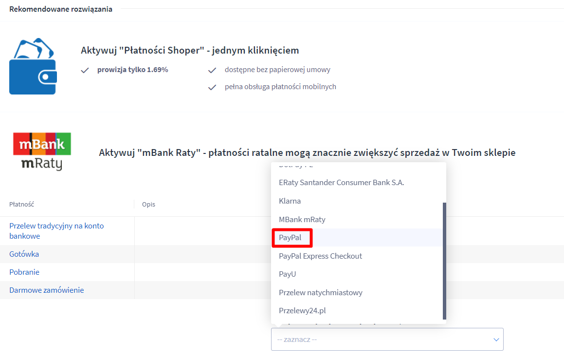Click checkmark beside 'pełna obsługa płatności mobilnych'
The width and height of the screenshot is (564, 359).
pyautogui.click(x=212, y=87)
